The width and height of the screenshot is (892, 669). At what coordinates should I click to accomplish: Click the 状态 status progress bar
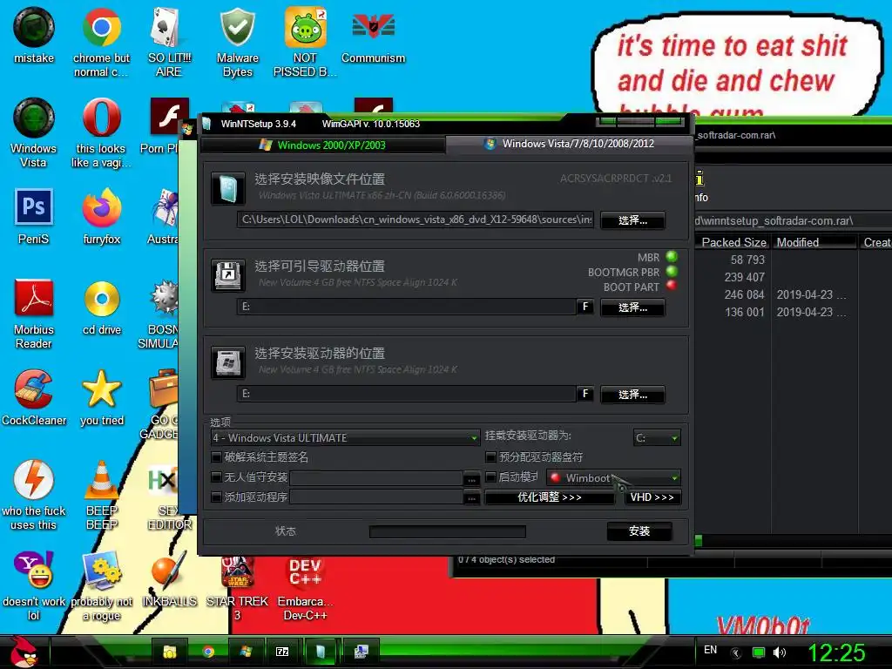[447, 531]
